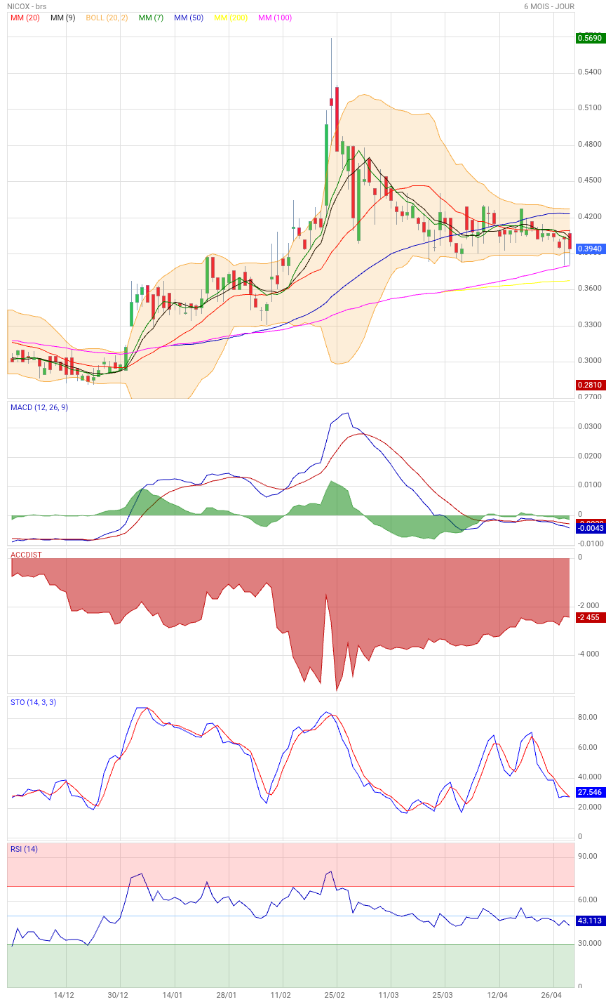Click the 14/01 date axis label
The width and height of the screenshot is (606, 1002).
coord(173,995)
